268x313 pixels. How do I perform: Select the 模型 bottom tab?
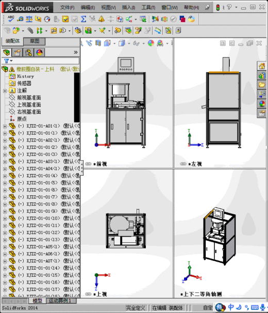point(37,301)
